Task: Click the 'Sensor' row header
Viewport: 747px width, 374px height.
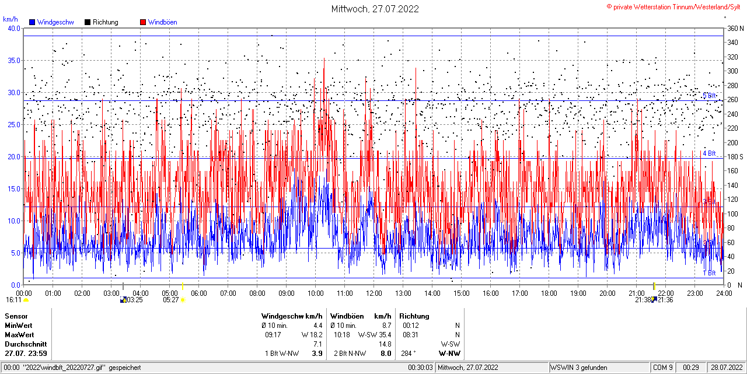Action: [16, 316]
